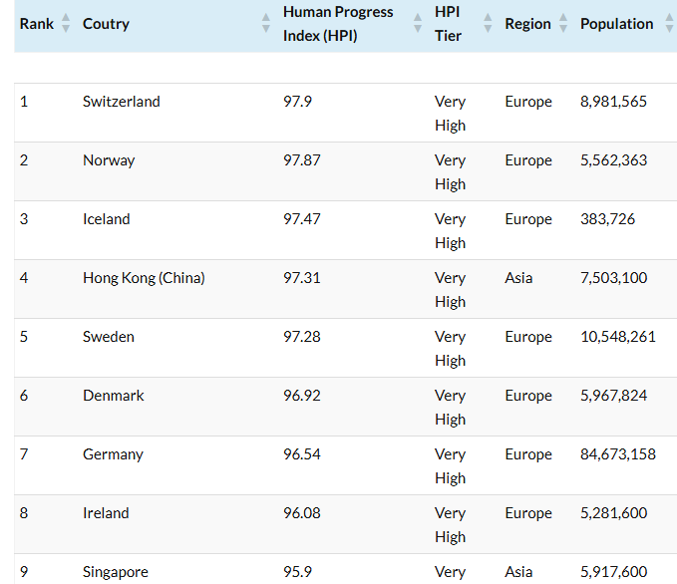677x584 pixels.
Task: Click Iceland's population figure 383,726
Action: coord(607,219)
